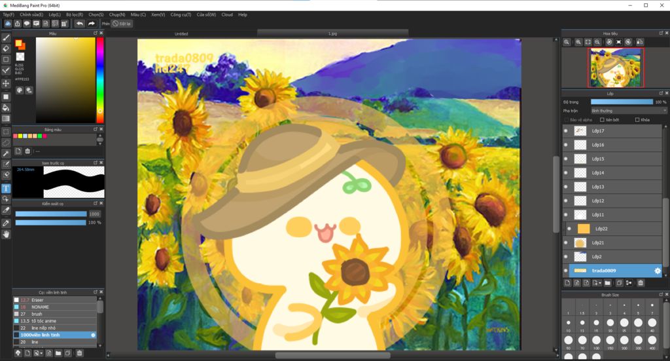This screenshot has width=670, height=361.
Task: Adjust brush size slider showing 1000
Action: (x=51, y=214)
